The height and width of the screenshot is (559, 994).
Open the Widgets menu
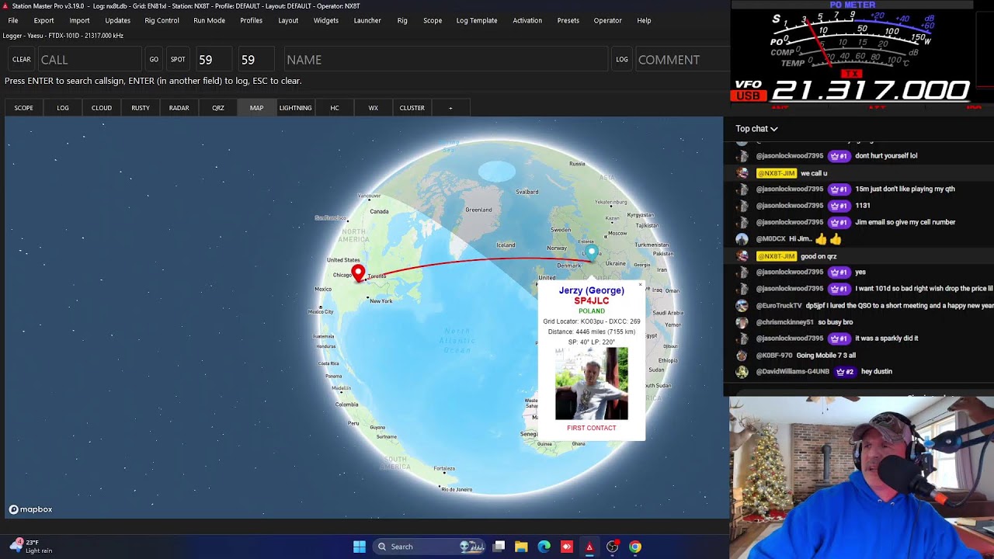(x=326, y=20)
